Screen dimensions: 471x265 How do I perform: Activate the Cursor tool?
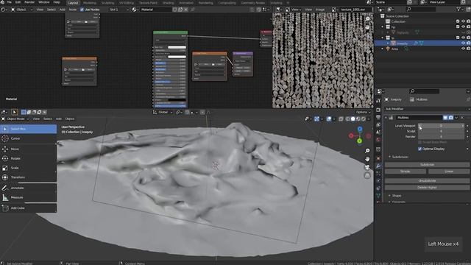coord(28,138)
